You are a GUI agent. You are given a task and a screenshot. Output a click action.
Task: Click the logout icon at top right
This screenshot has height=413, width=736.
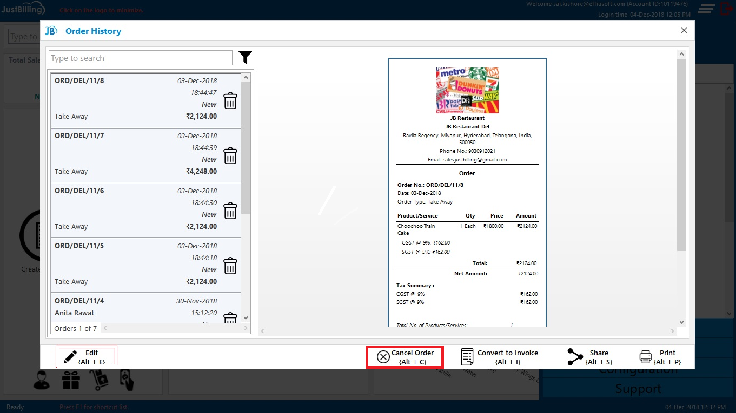click(726, 9)
